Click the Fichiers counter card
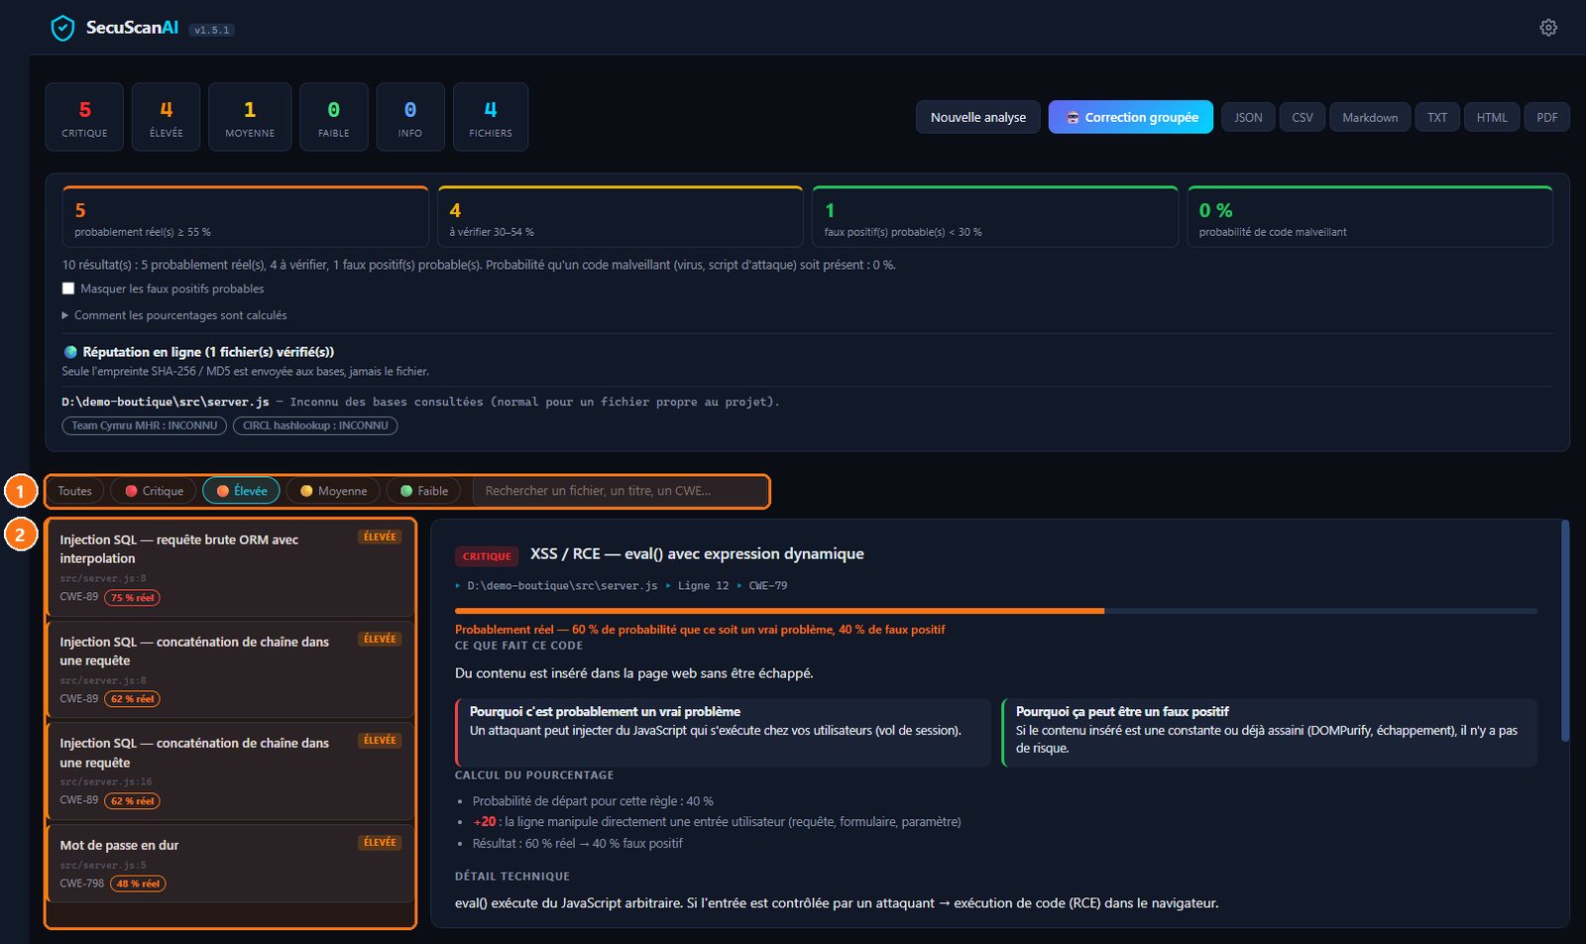The width and height of the screenshot is (1586, 944). click(491, 117)
